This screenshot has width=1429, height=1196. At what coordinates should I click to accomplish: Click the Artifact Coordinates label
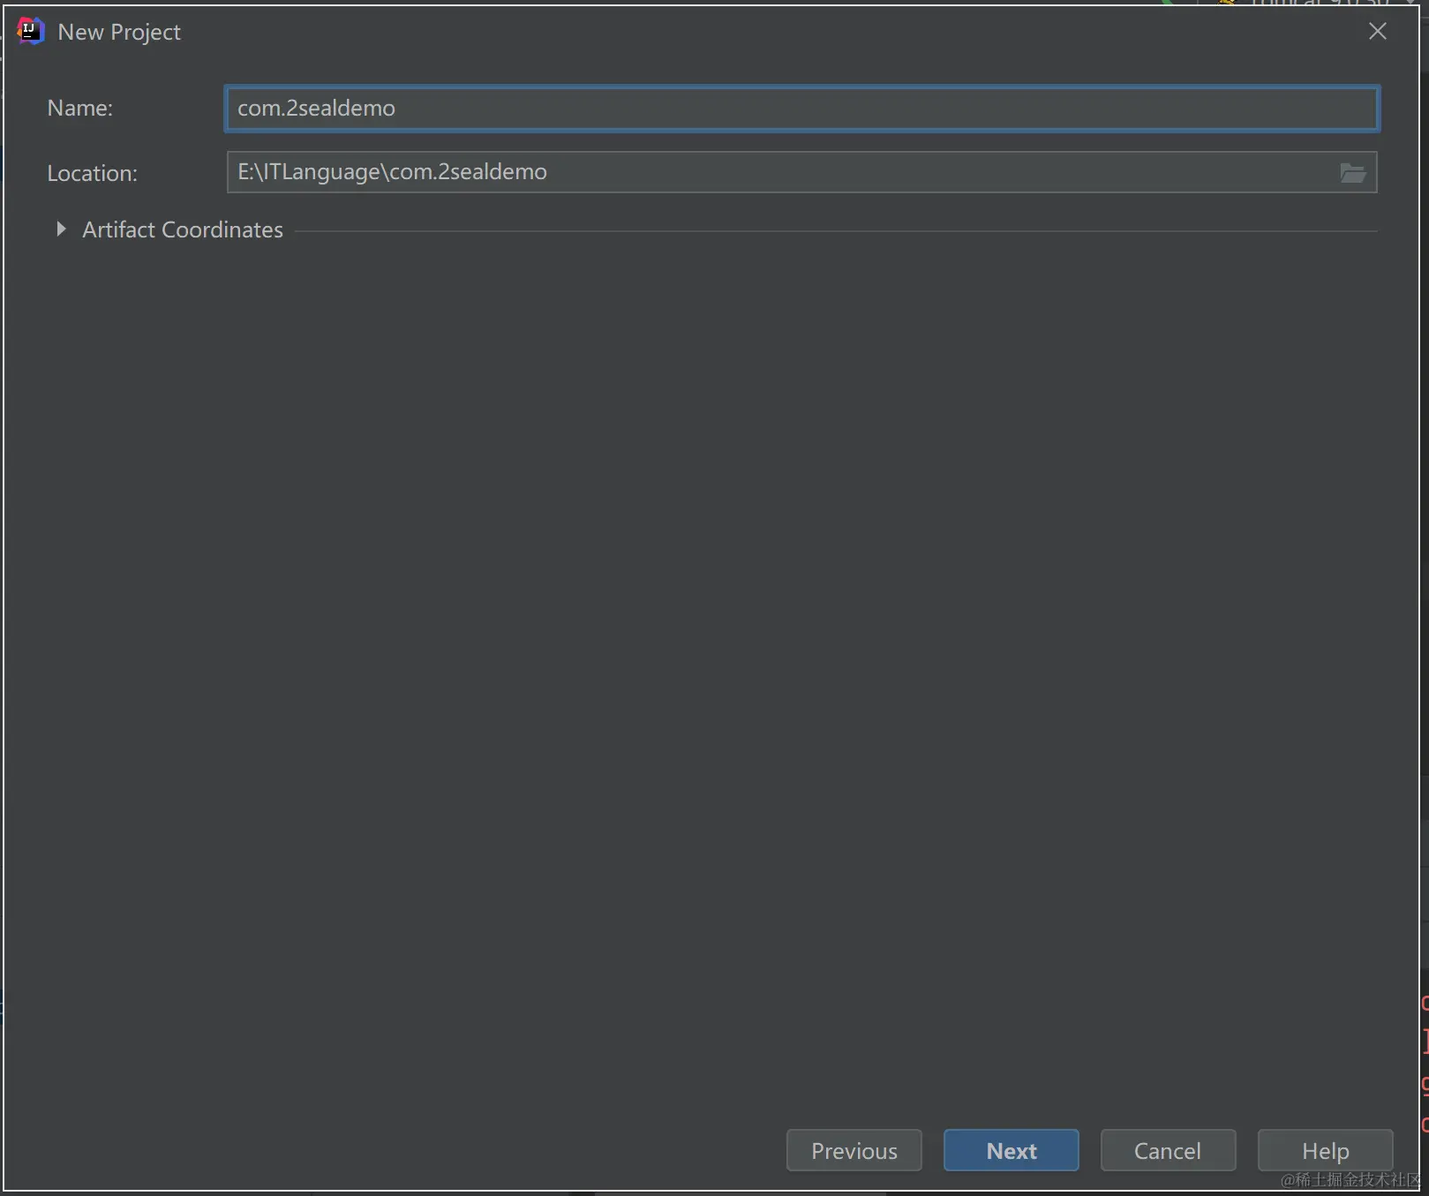(183, 229)
